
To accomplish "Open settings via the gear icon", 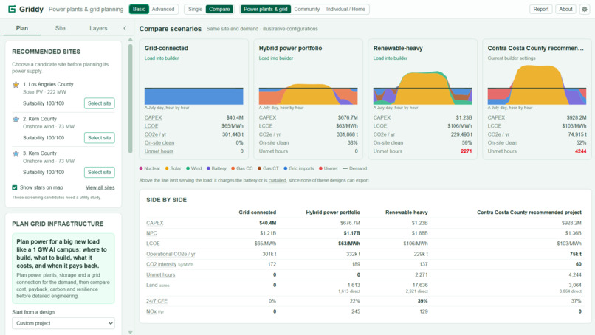I will click(x=585, y=9).
